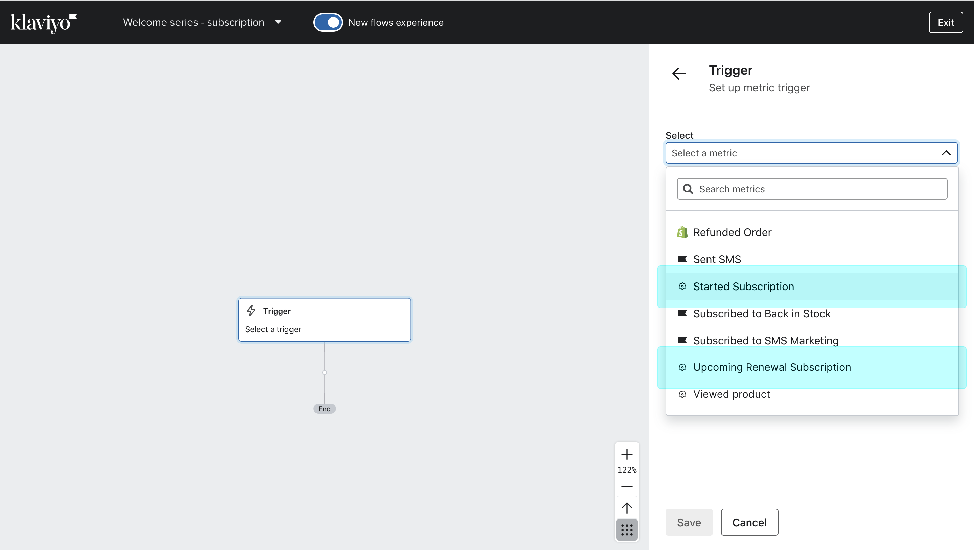Click the lightning bolt icon on Trigger node
974x550 pixels.
click(x=251, y=311)
